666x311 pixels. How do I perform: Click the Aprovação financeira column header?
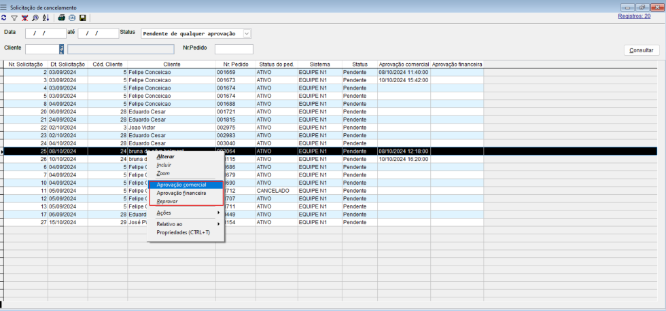(457, 64)
